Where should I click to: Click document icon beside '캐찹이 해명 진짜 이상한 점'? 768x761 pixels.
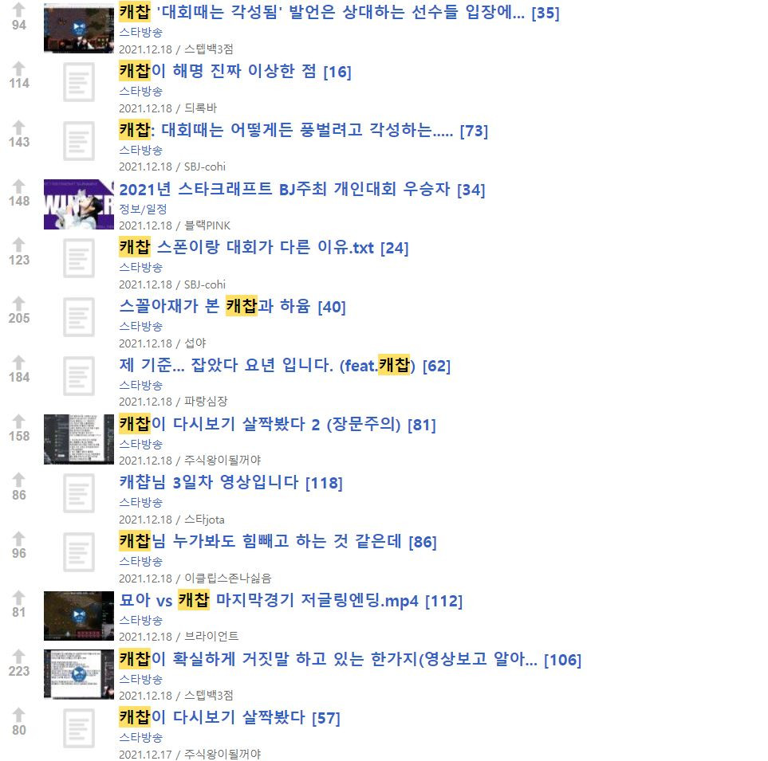tap(79, 82)
